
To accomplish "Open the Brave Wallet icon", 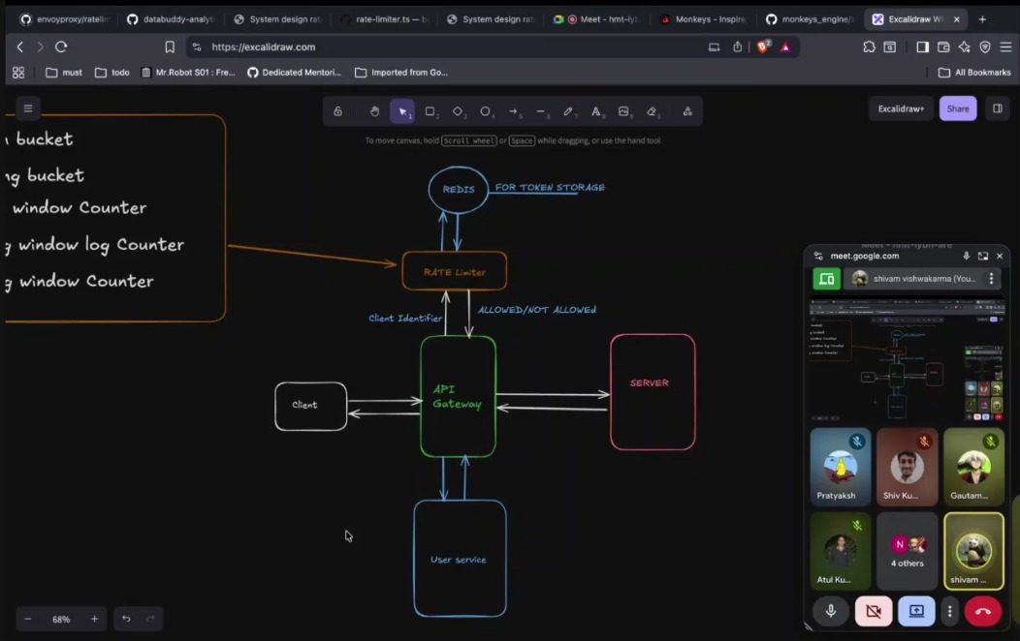I will (943, 46).
